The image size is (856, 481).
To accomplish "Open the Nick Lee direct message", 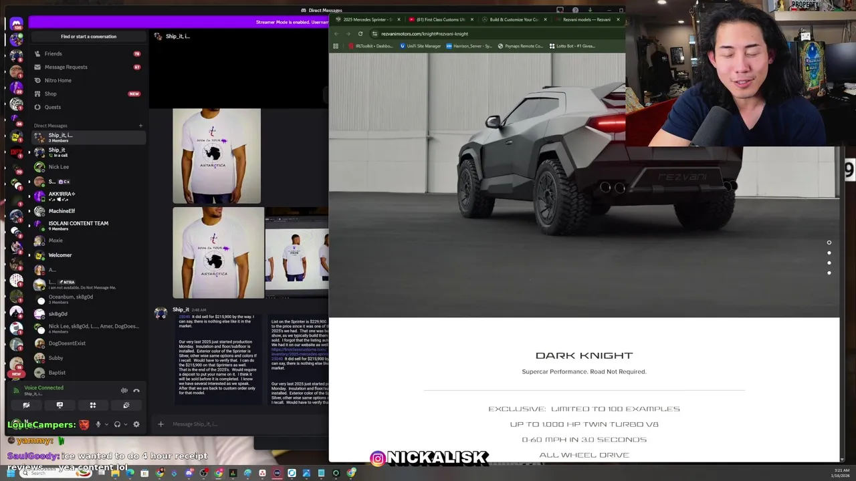I will pos(88,167).
